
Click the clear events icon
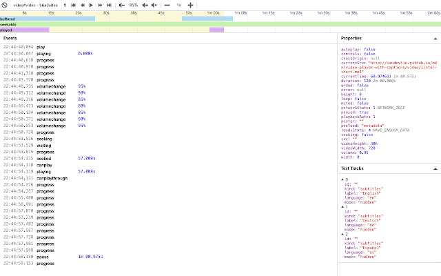[x=5, y=5]
